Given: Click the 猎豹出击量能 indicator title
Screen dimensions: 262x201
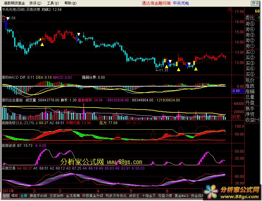Looking at the screenshot, I should pos(12,100).
